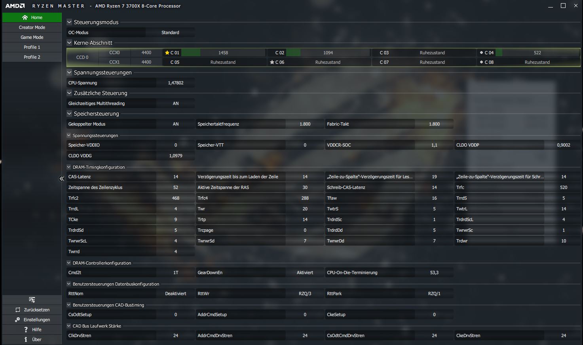Collapse the Kerne-Abschnitt section

(x=69, y=43)
